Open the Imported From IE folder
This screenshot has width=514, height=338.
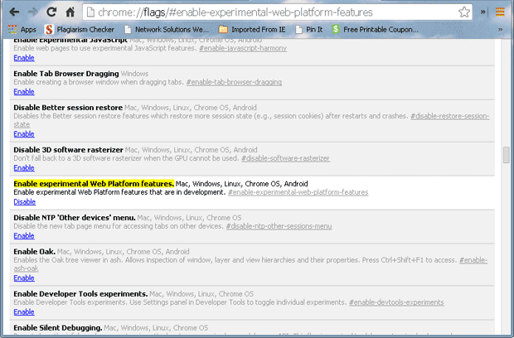(252, 30)
